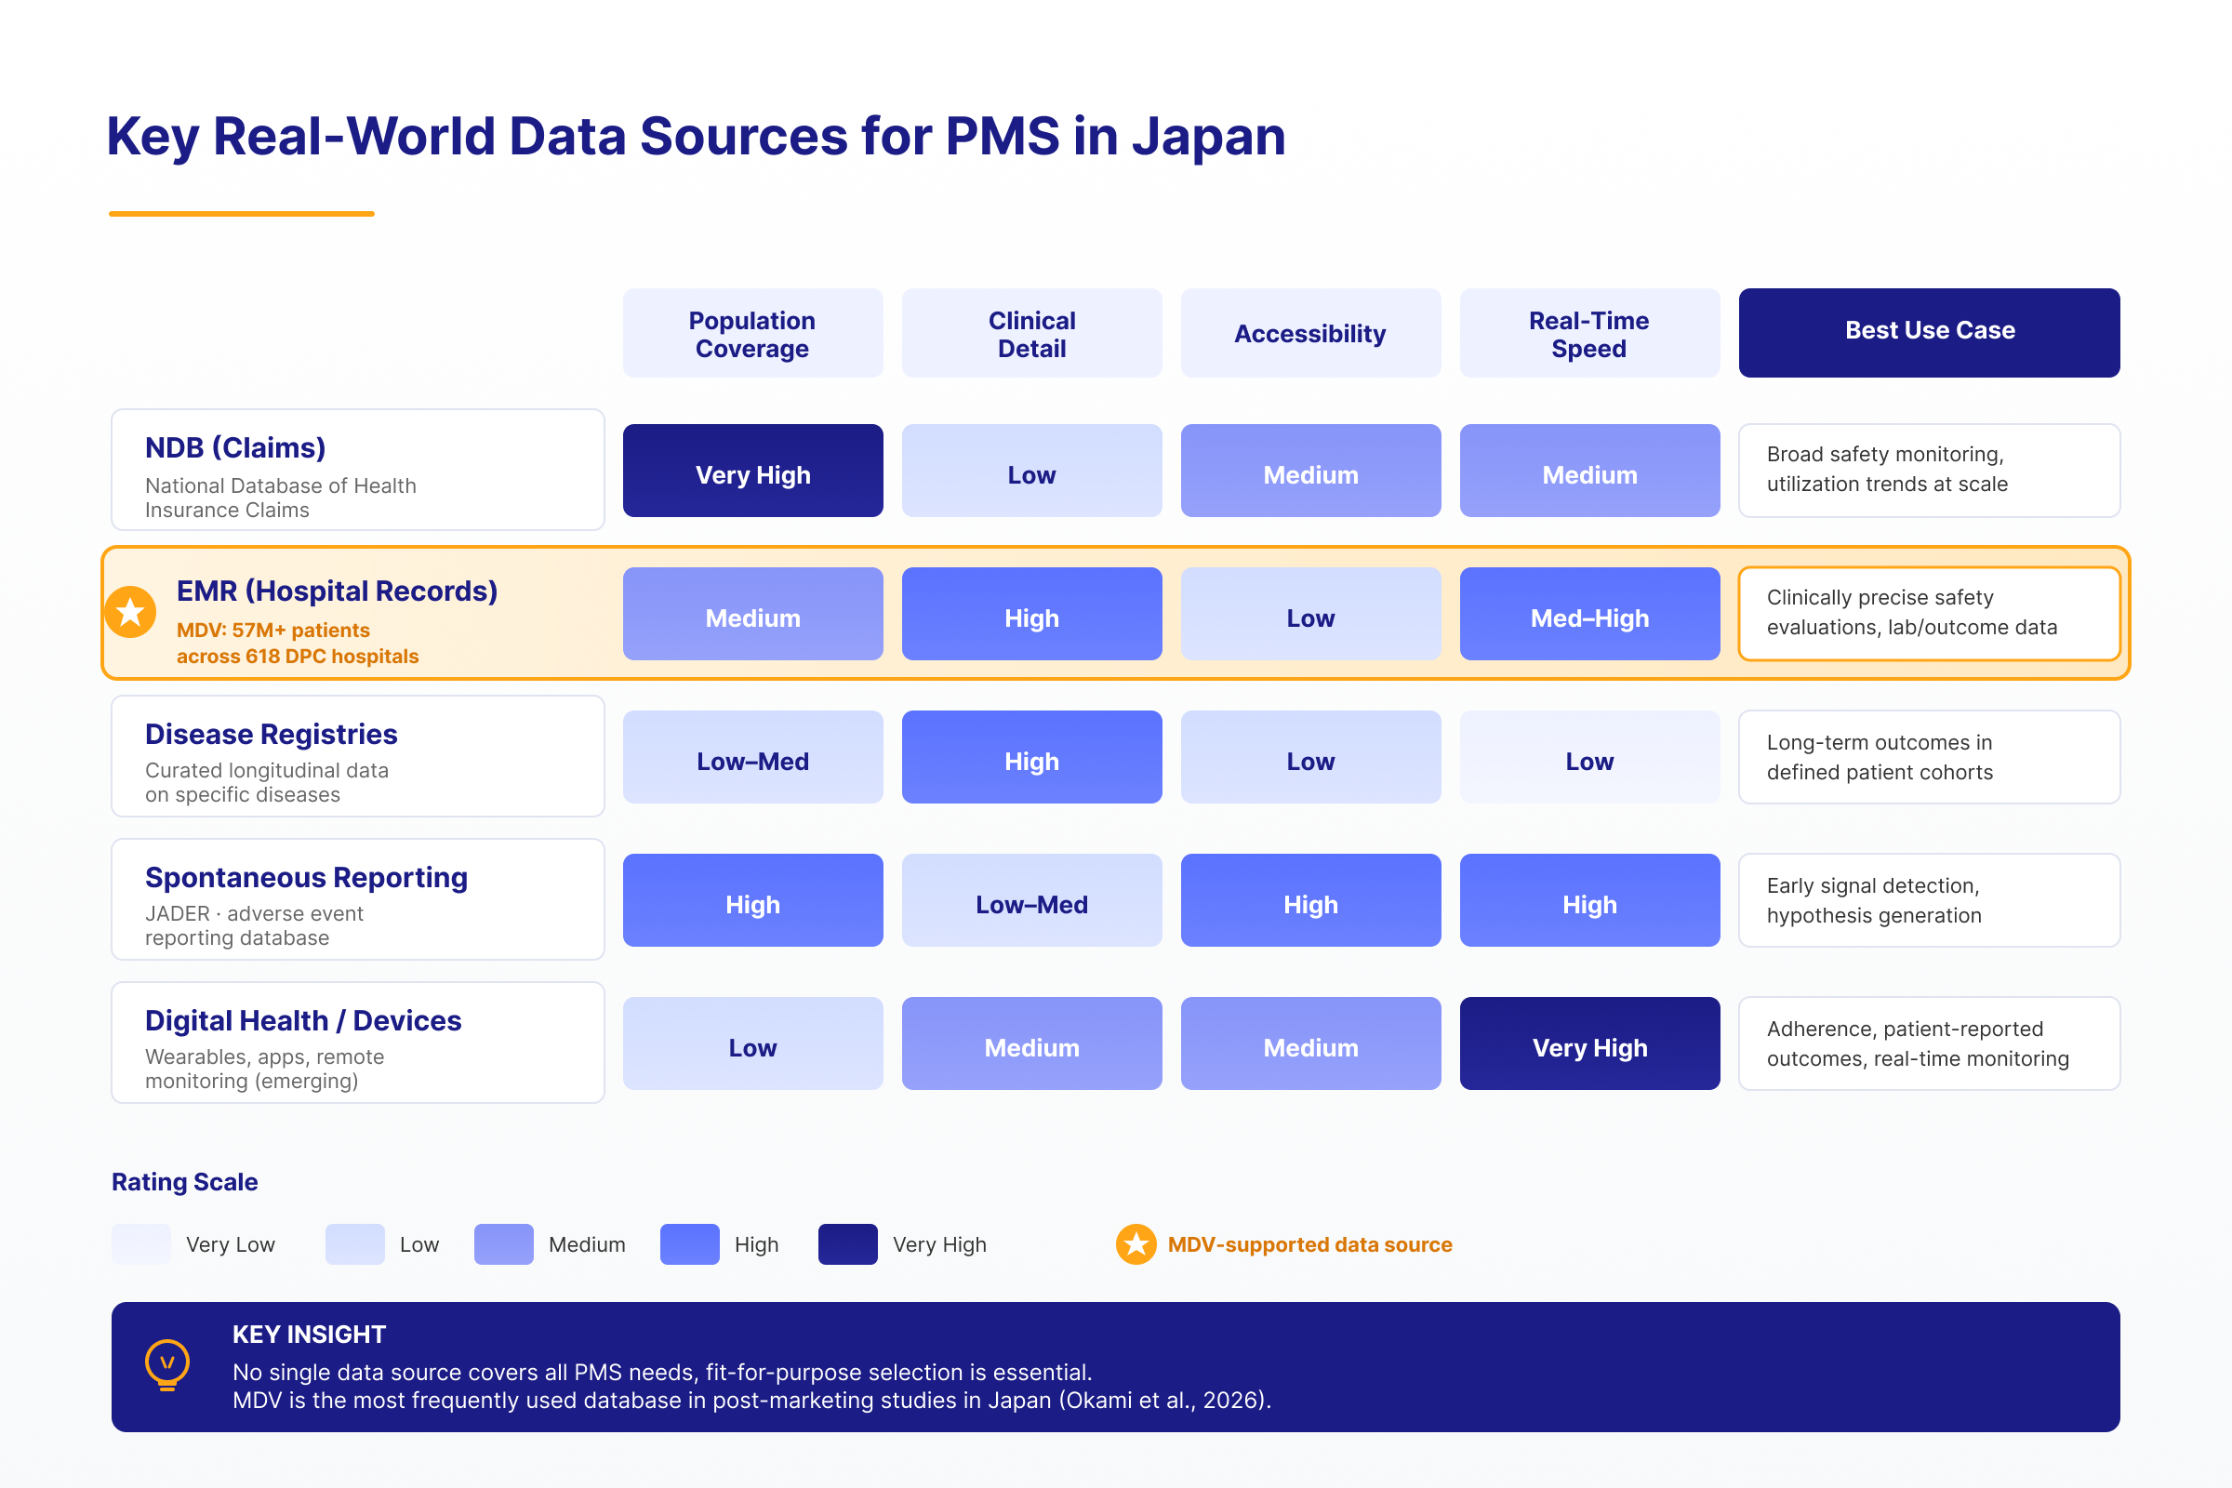Click the Clinical Detail column header

pos(1031,333)
